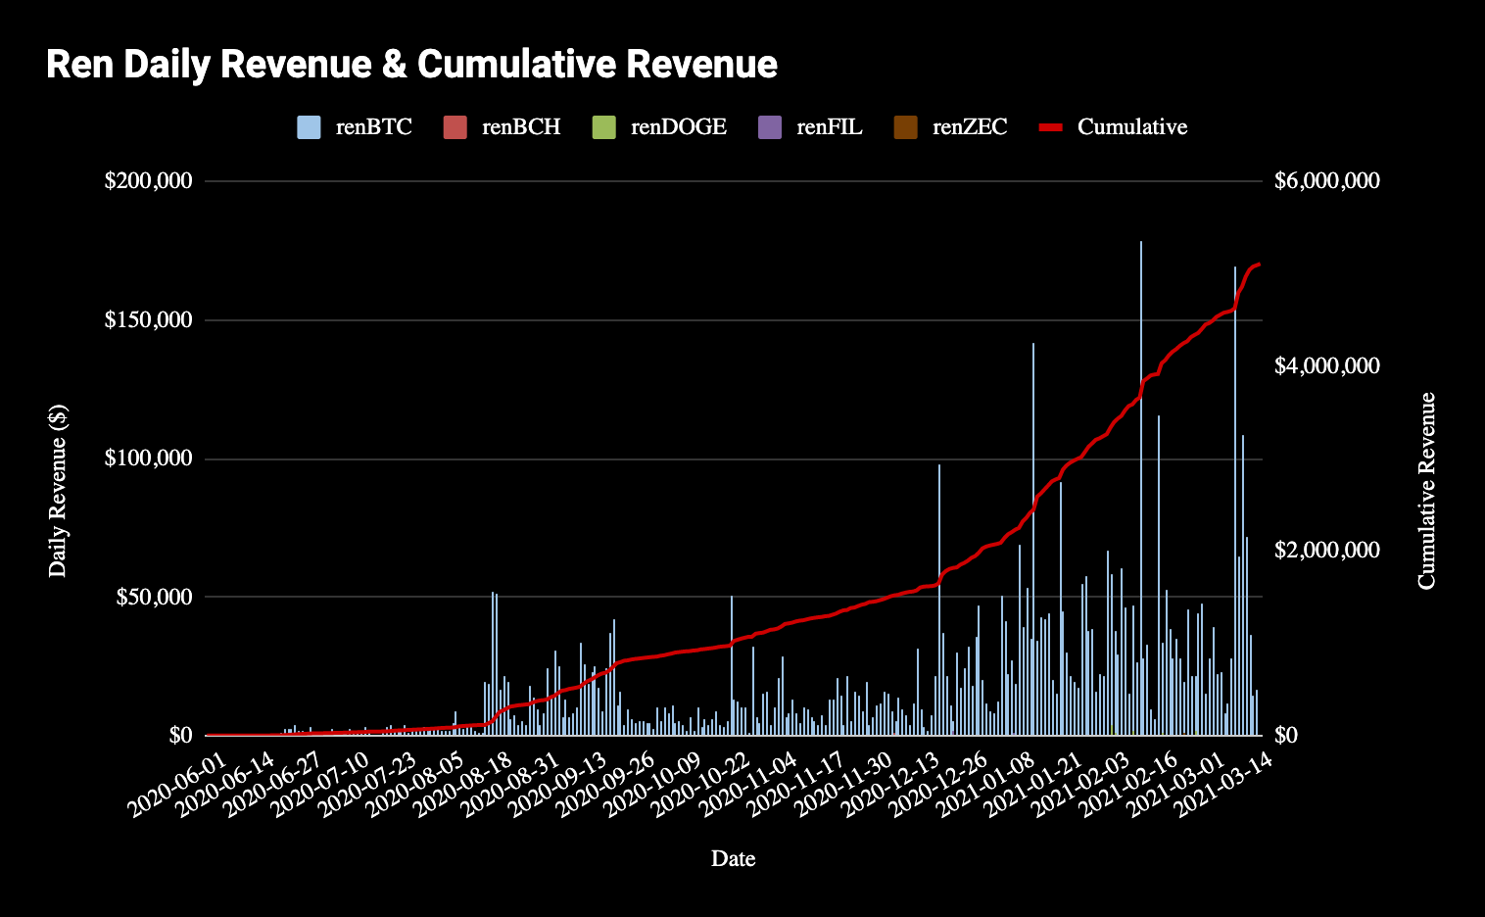The width and height of the screenshot is (1485, 917).
Task: Click the chart title Ren Daily Revenue
Action: click(411, 65)
